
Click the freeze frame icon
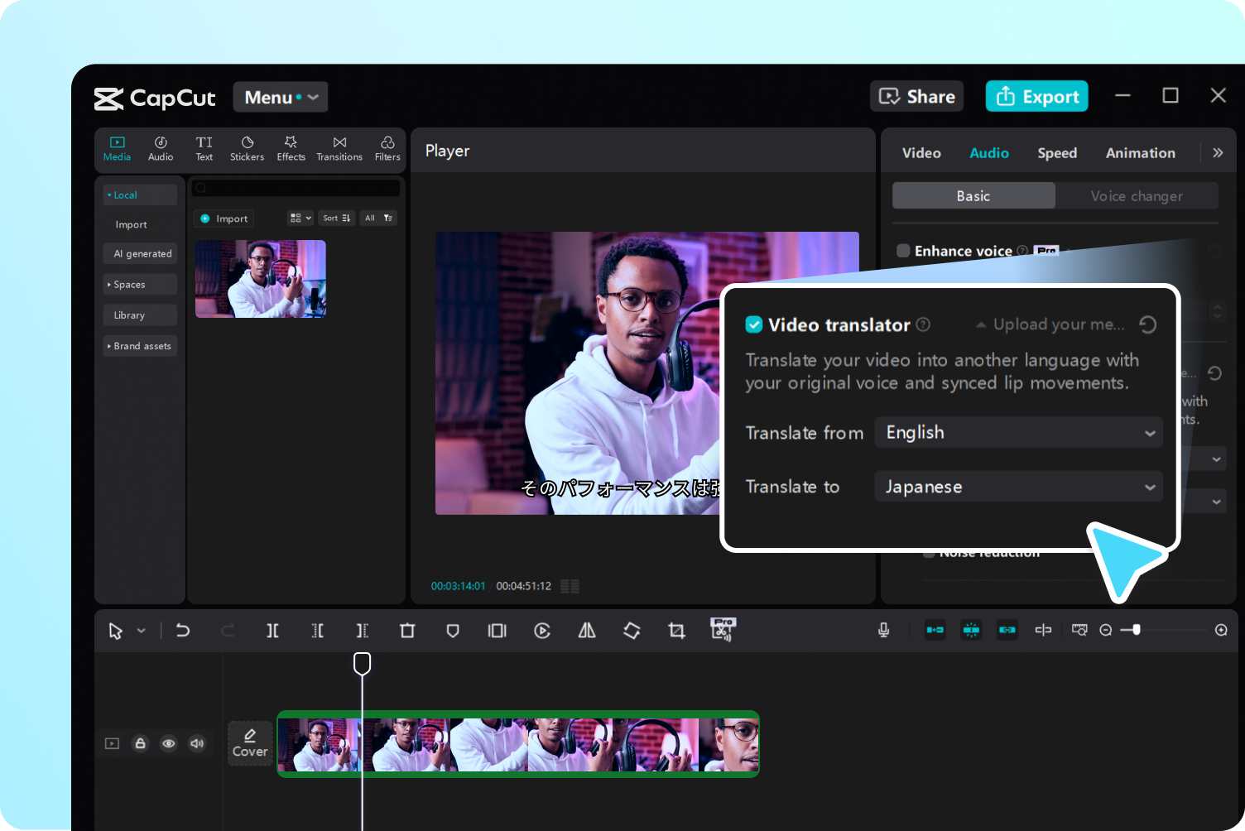pyautogui.click(x=498, y=631)
